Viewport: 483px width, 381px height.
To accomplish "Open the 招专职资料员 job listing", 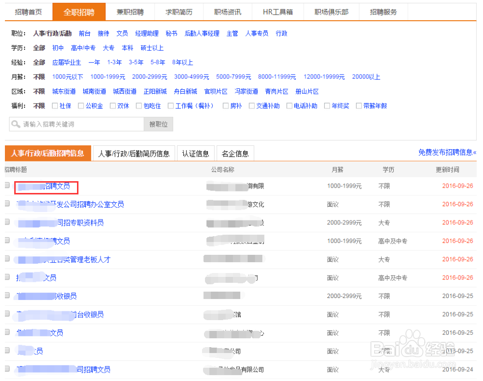I will (x=61, y=223).
